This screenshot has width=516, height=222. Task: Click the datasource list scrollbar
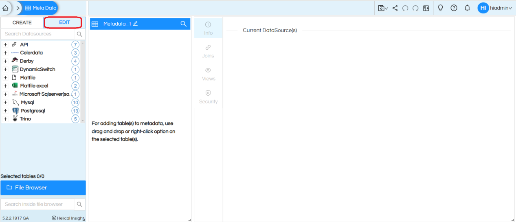click(83, 82)
